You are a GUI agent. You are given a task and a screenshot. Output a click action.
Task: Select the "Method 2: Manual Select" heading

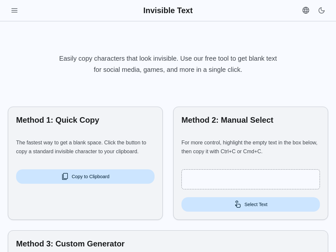point(227,120)
